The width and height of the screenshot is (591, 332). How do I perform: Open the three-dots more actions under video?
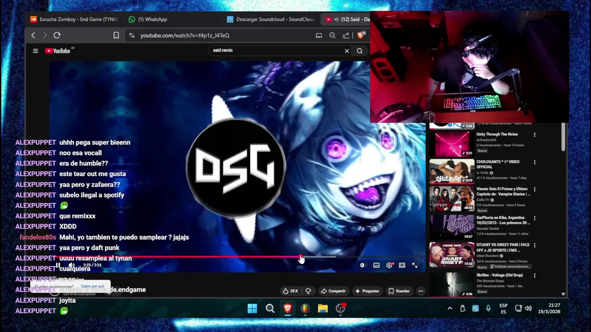pyautogui.click(x=421, y=291)
